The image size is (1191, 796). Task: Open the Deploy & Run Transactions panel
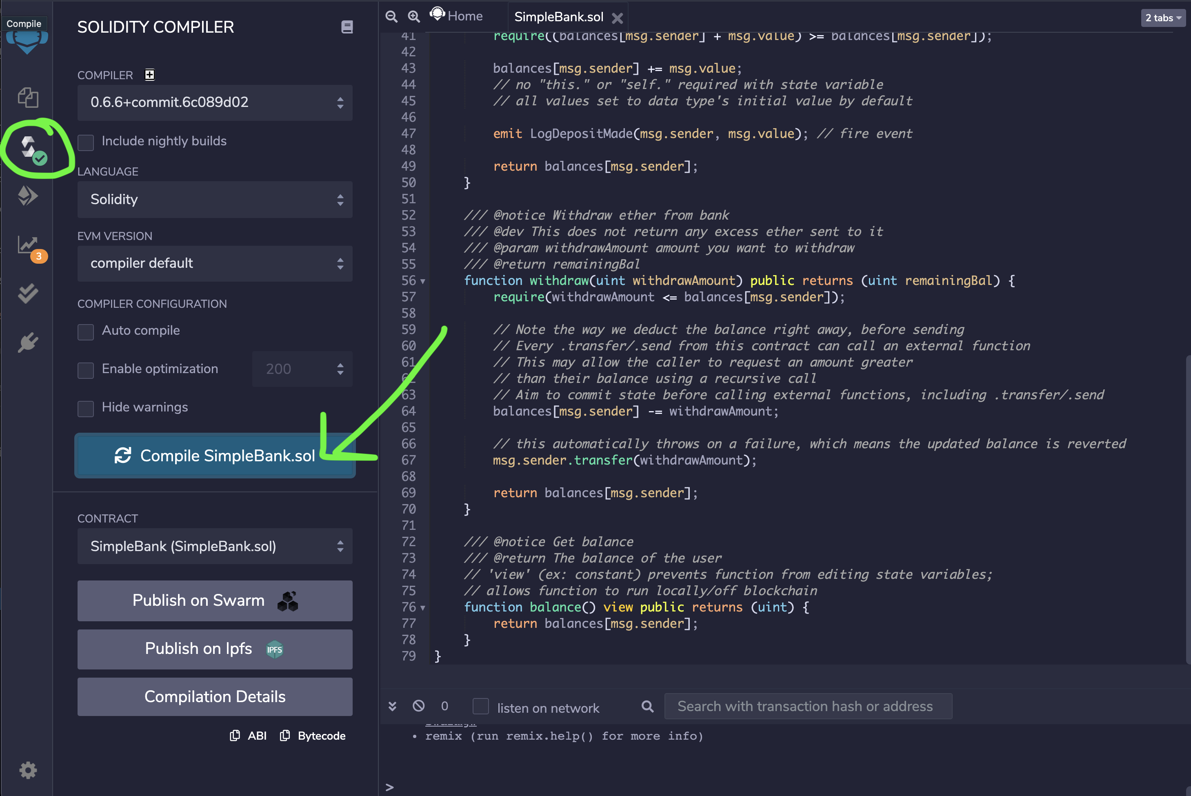(x=28, y=196)
